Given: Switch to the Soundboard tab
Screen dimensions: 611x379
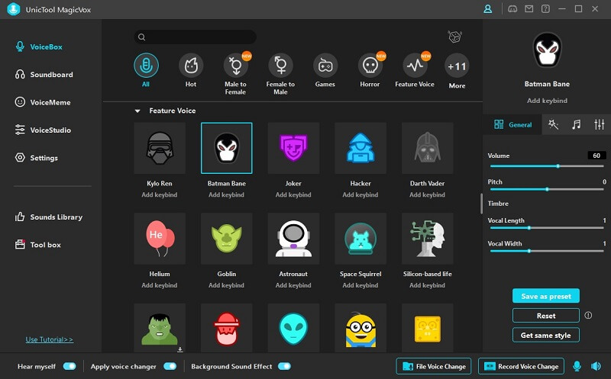Looking at the screenshot, I should pyautogui.click(x=51, y=75).
